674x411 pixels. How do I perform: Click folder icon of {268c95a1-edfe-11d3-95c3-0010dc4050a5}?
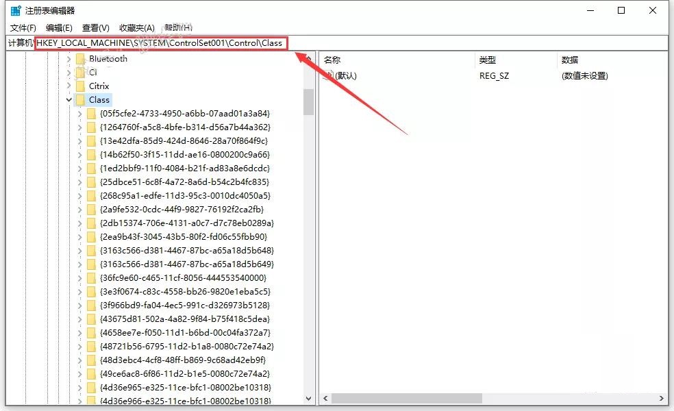point(91,196)
